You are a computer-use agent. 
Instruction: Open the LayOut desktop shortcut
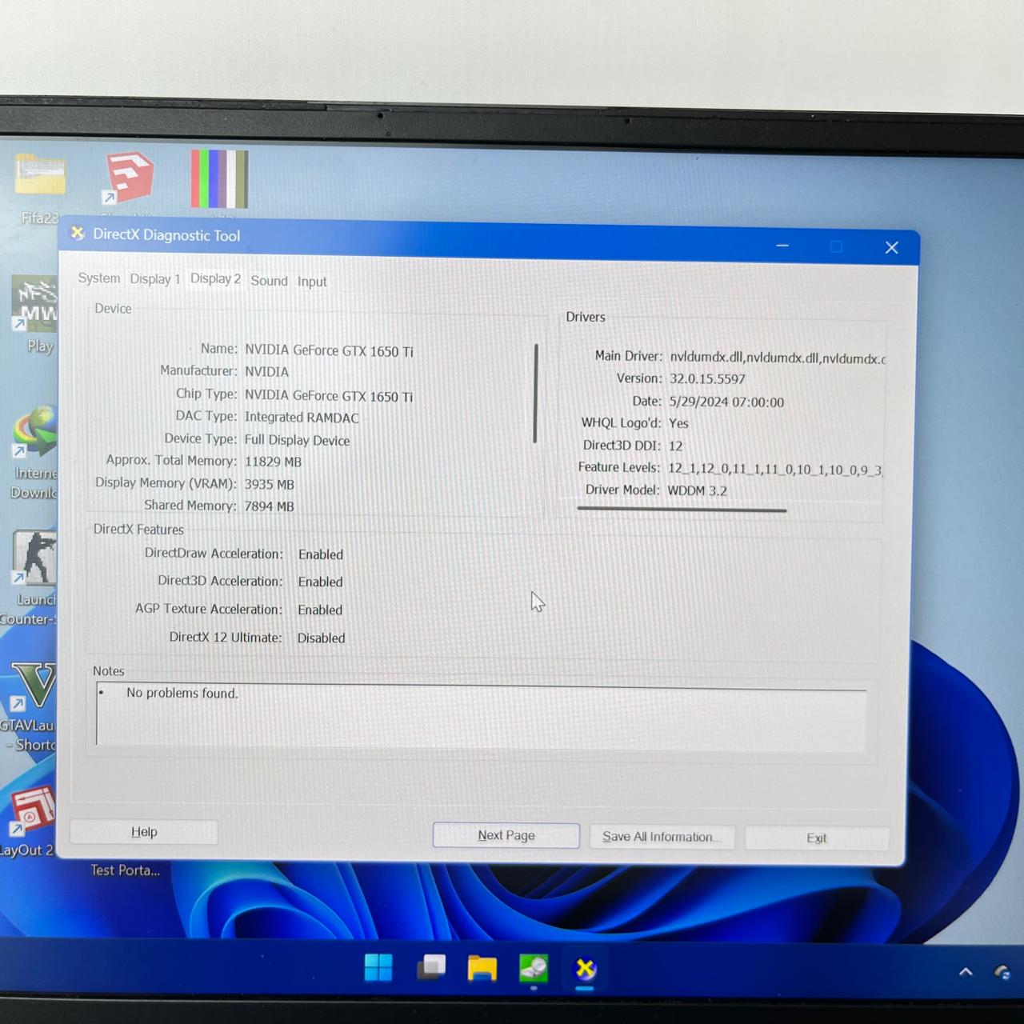click(33, 811)
